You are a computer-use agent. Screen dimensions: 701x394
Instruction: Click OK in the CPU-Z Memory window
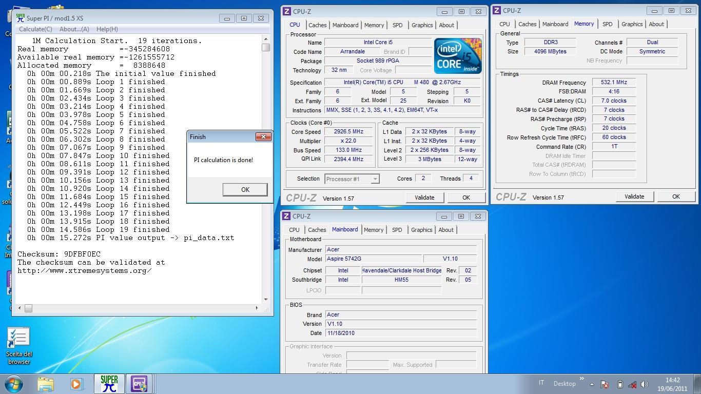click(x=676, y=196)
